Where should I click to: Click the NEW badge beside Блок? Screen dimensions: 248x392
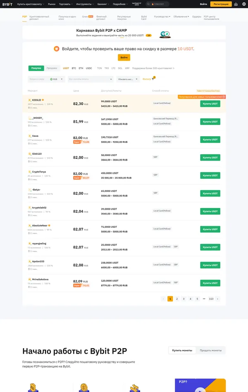point(91,17)
